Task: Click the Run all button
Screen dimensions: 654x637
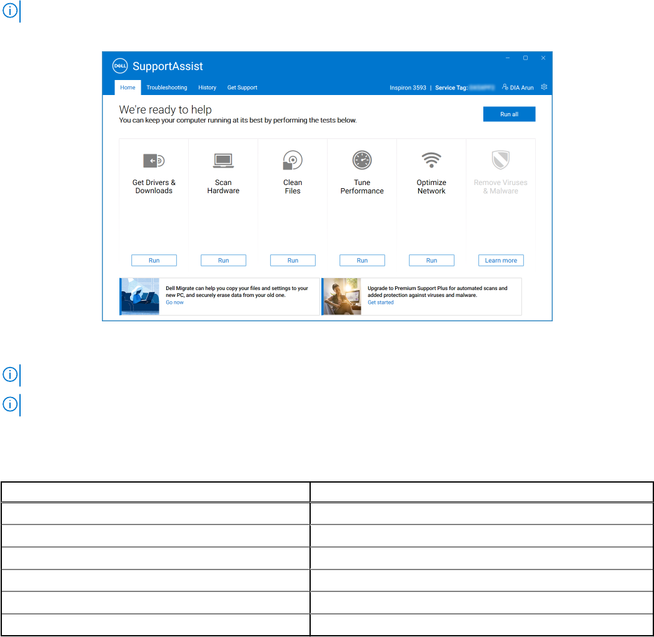Action: (x=510, y=114)
